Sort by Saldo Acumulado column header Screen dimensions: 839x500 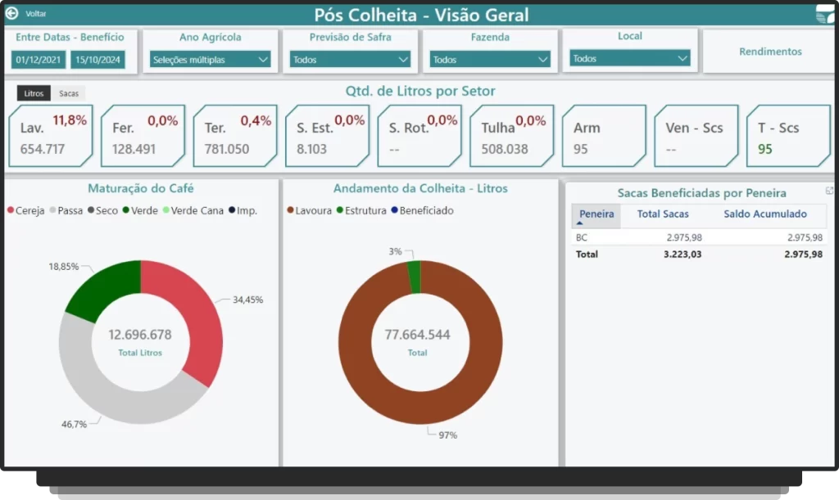tap(764, 214)
